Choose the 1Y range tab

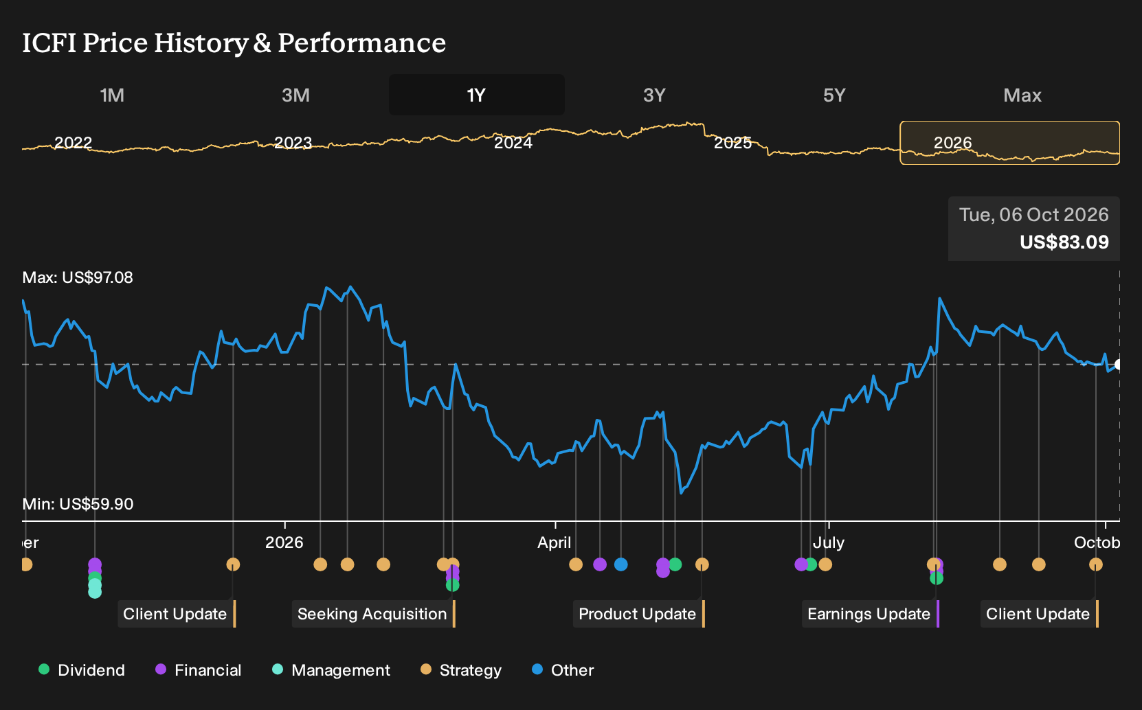coord(476,95)
